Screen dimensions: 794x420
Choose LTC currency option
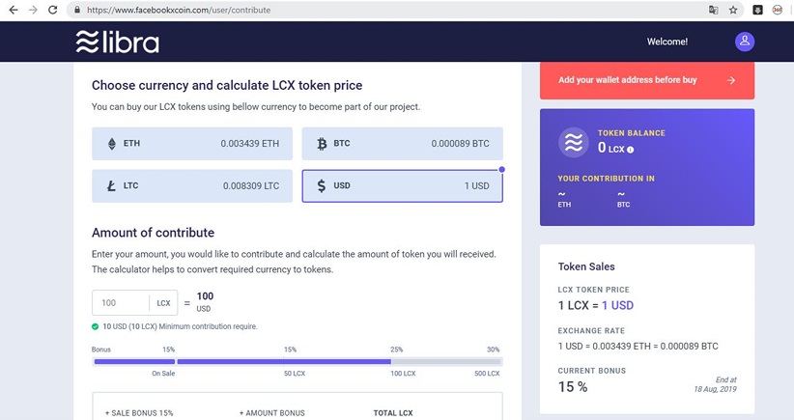[192, 185]
